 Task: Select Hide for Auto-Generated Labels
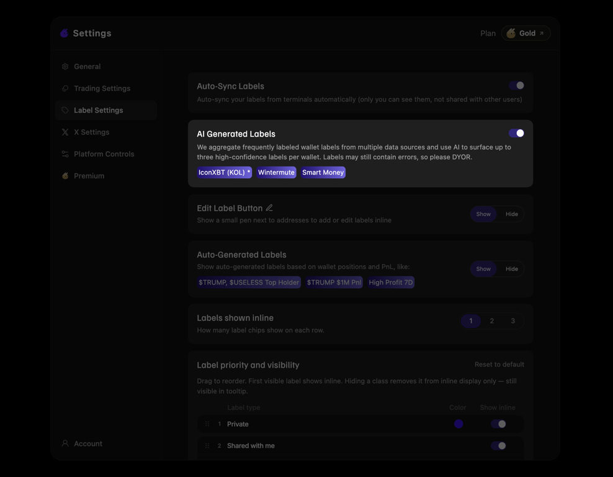point(511,269)
